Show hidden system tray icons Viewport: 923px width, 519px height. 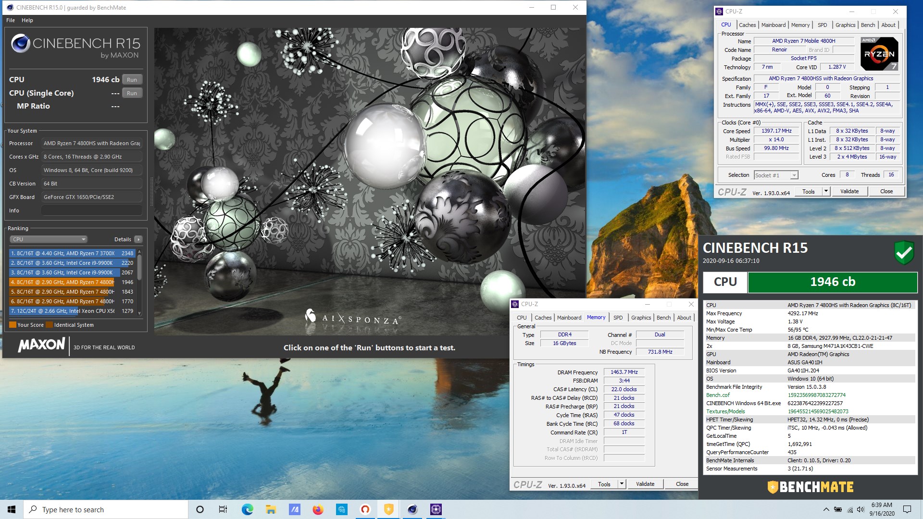[x=826, y=509]
